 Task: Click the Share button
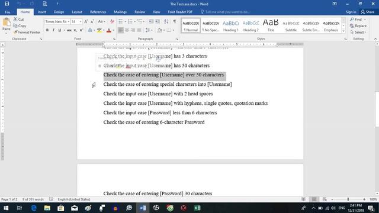click(x=367, y=12)
